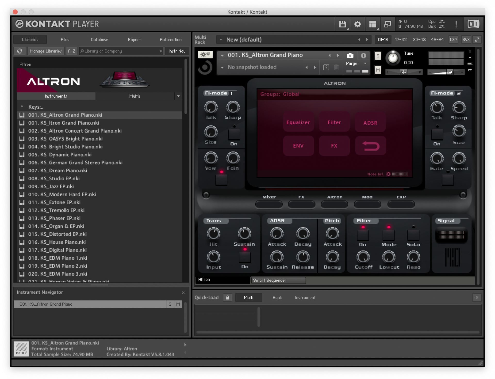Open the instrument name dropdown
This screenshot has height=379, width=495.
[x=222, y=55]
